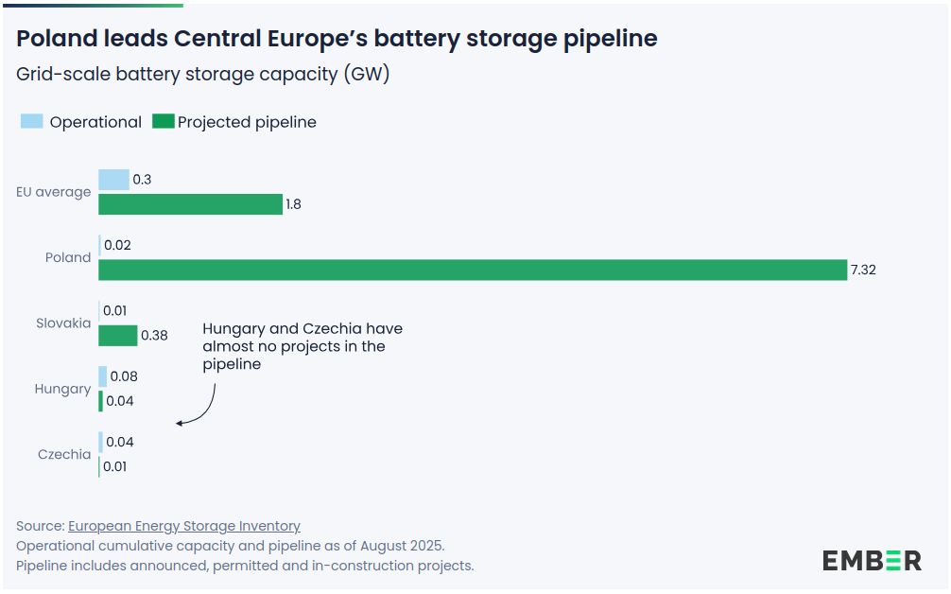
Task: Click the Czechia axis label
Action: [x=64, y=454]
